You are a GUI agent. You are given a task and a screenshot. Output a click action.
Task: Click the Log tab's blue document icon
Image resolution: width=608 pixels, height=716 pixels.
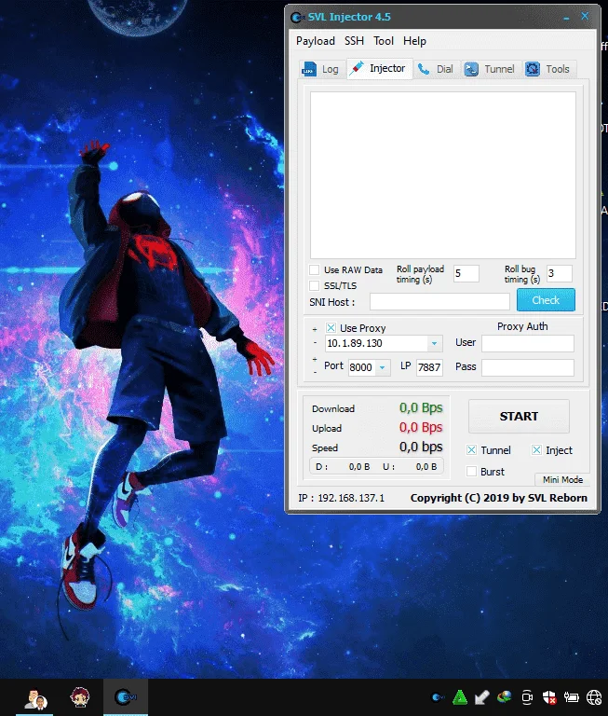309,69
